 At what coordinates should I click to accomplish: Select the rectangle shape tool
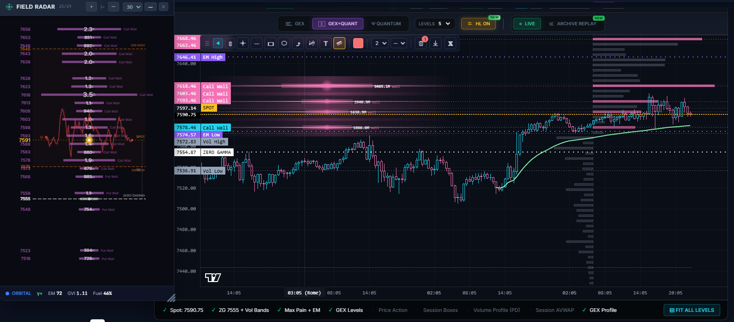pyautogui.click(x=270, y=43)
